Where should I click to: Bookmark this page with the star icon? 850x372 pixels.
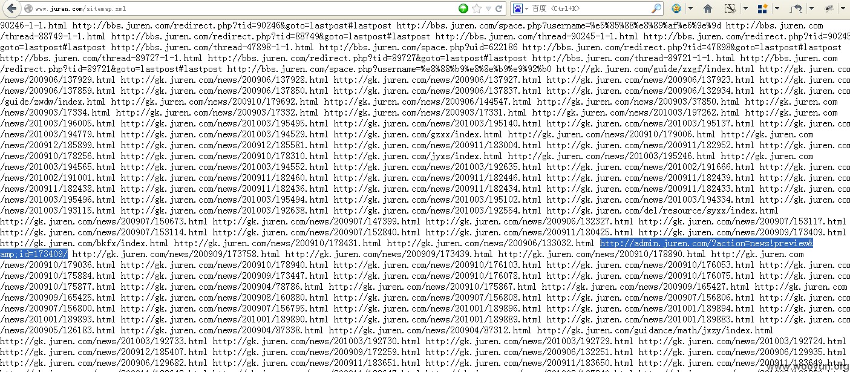tap(476, 8)
